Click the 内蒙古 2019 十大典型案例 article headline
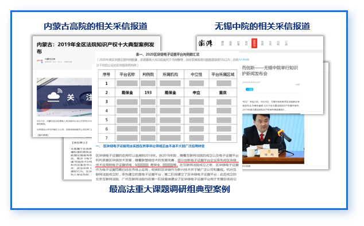364x226 pixels. [x=95, y=48]
